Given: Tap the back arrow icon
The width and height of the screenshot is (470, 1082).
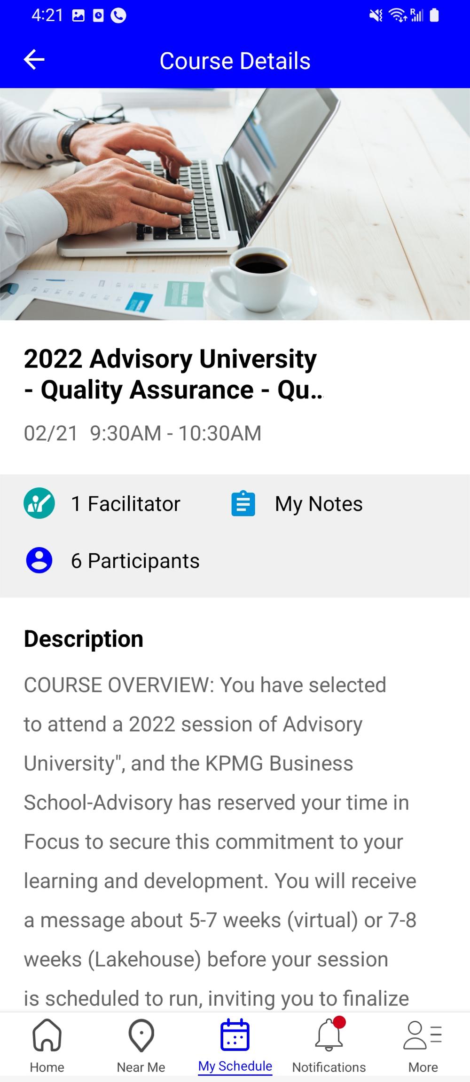Looking at the screenshot, I should click(34, 60).
